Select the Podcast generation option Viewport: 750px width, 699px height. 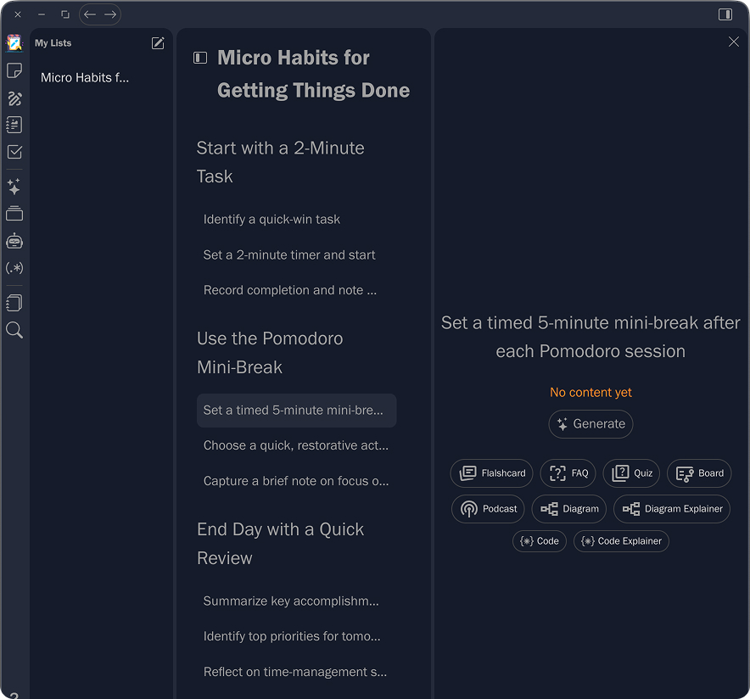pyautogui.click(x=488, y=509)
